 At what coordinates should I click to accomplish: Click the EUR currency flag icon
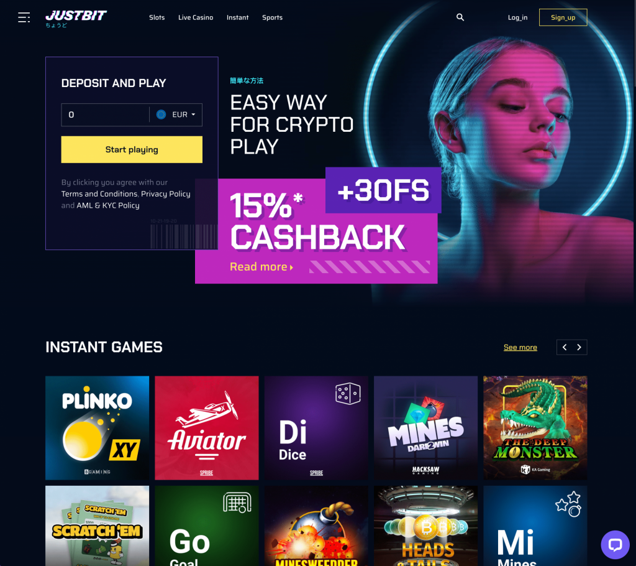[161, 114]
